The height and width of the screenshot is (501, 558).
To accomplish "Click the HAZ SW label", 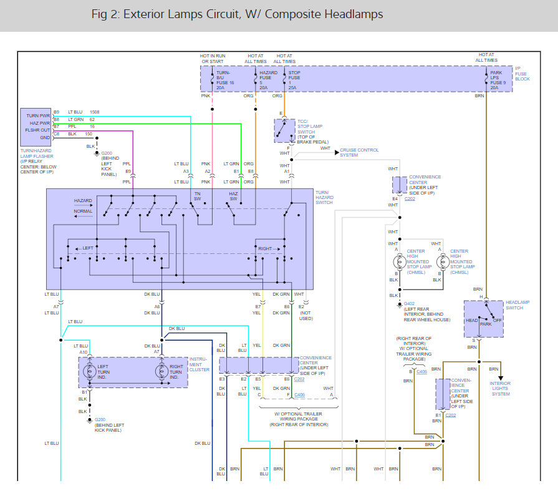I will [233, 196].
